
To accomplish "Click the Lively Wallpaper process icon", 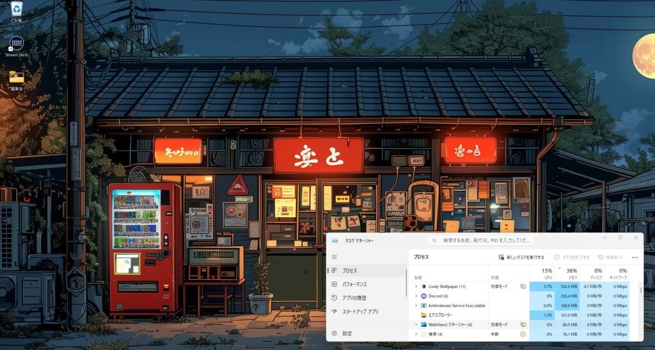I will pos(423,287).
